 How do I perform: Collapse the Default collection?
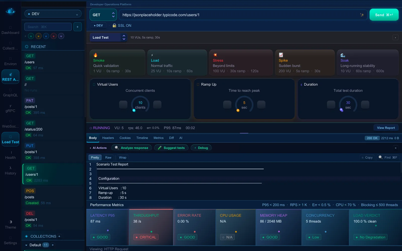(x=26, y=245)
